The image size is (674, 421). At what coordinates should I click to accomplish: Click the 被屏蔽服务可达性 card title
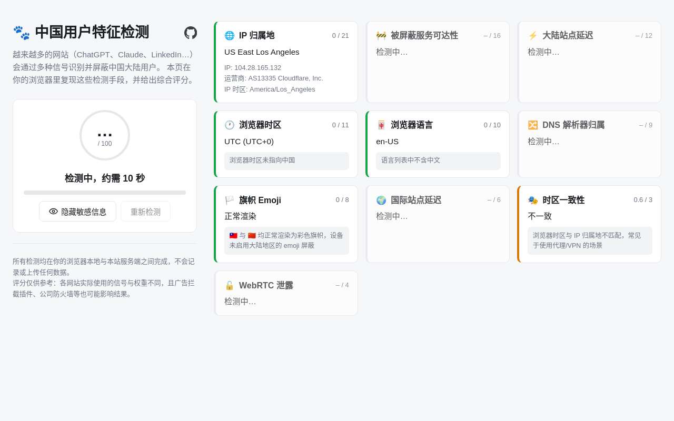(424, 36)
